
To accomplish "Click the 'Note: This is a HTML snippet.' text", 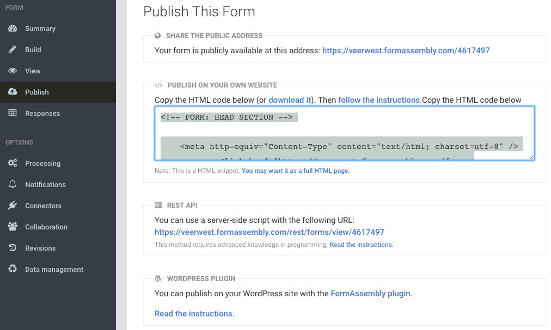I will 197,171.
